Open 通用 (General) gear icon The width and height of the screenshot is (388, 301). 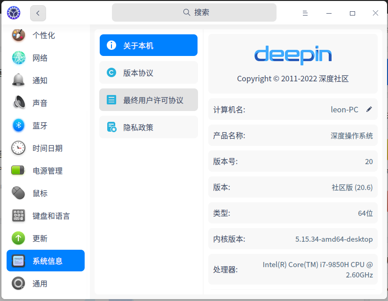[x=18, y=283]
